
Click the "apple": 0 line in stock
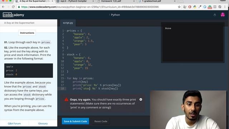coord(81,61)
